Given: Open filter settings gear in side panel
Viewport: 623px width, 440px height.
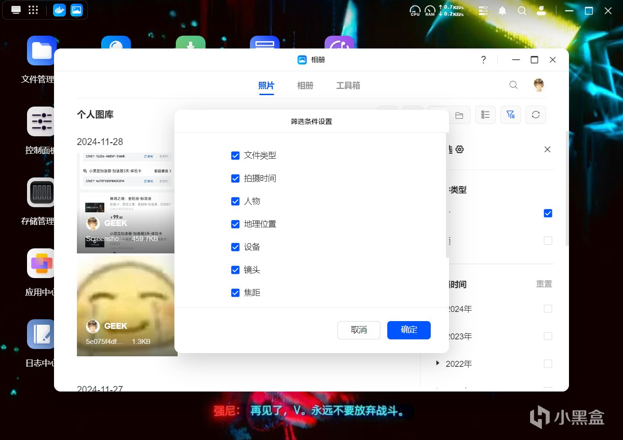Looking at the screenshot, I should pos(460,150).
